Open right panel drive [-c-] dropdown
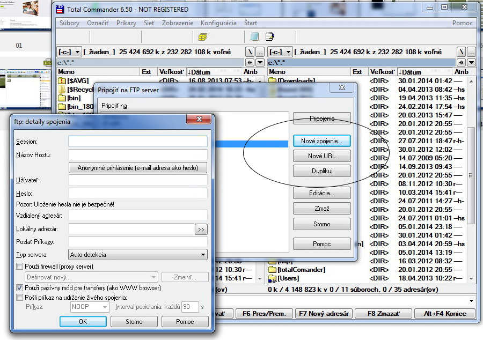 (x=280, y=52)
